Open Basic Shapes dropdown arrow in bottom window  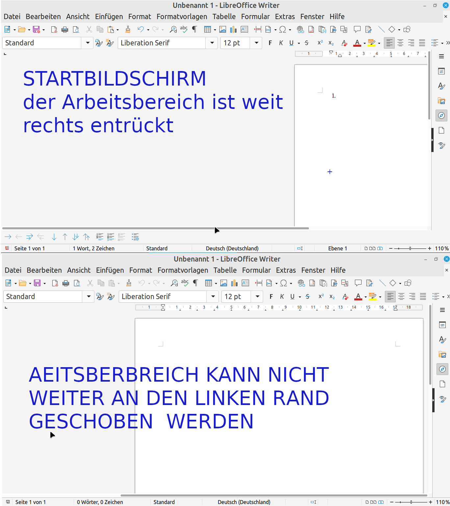pos(400,284)
